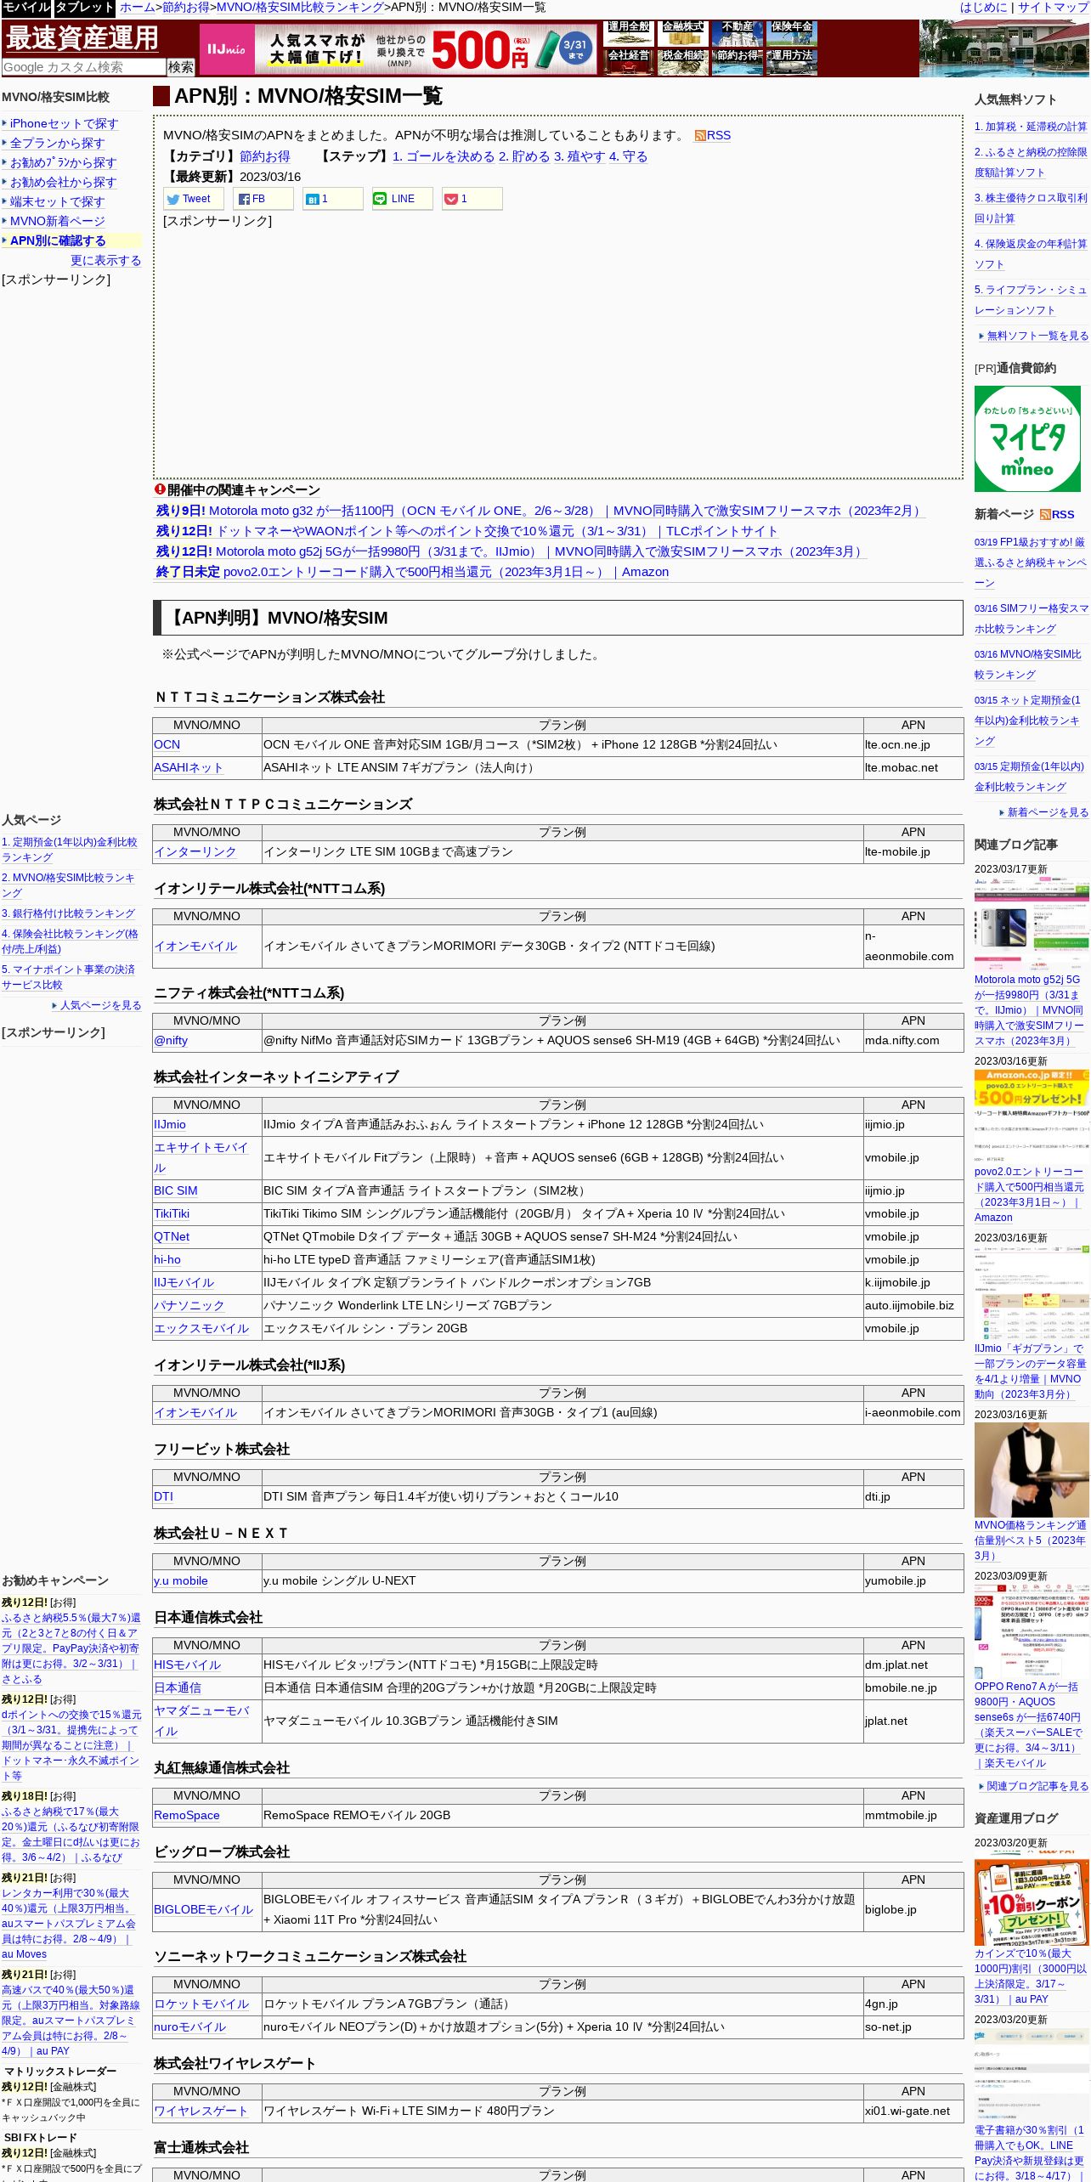Open the RSS feed link in article intro
Viewport: 1091px width, 2182px height.
712,135
